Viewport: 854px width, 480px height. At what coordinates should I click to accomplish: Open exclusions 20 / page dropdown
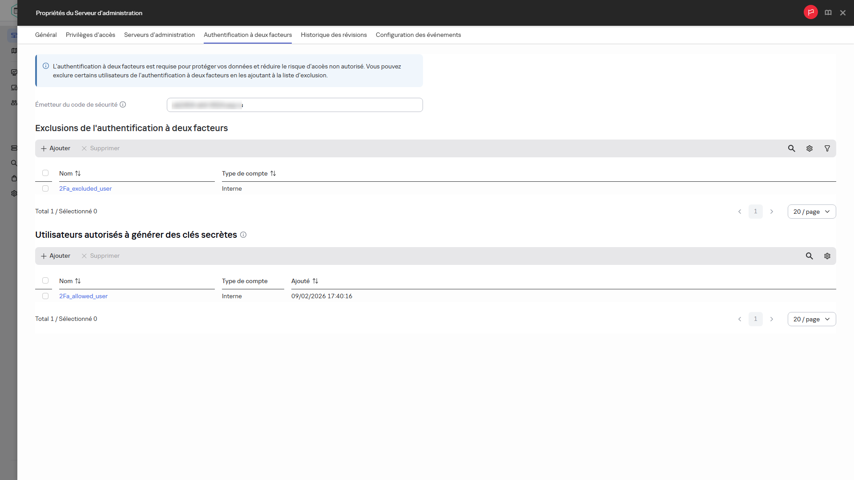click(x=811, y=212)
